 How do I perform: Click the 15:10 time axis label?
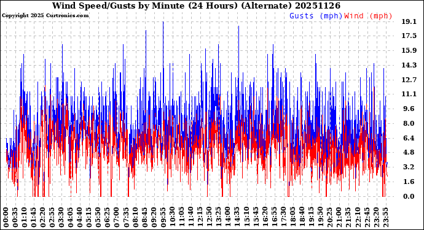(x=246, y=217)
